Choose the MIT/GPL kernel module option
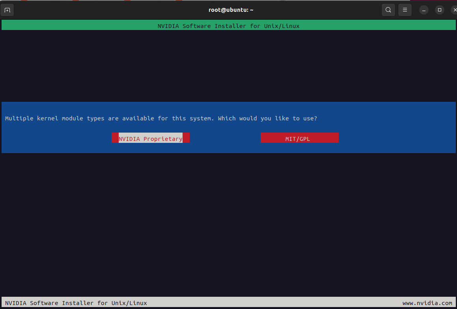457x309 pixels. coord(299,138)
